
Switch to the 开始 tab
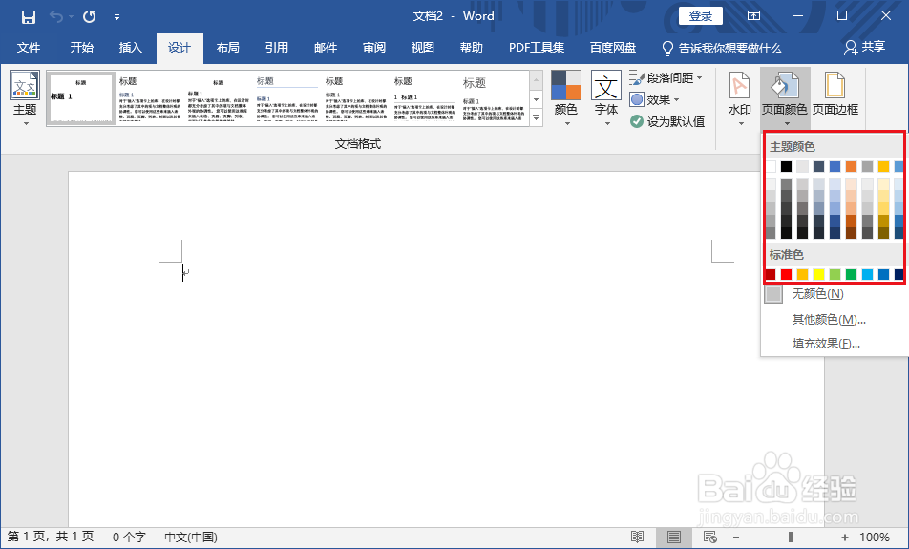82,48
